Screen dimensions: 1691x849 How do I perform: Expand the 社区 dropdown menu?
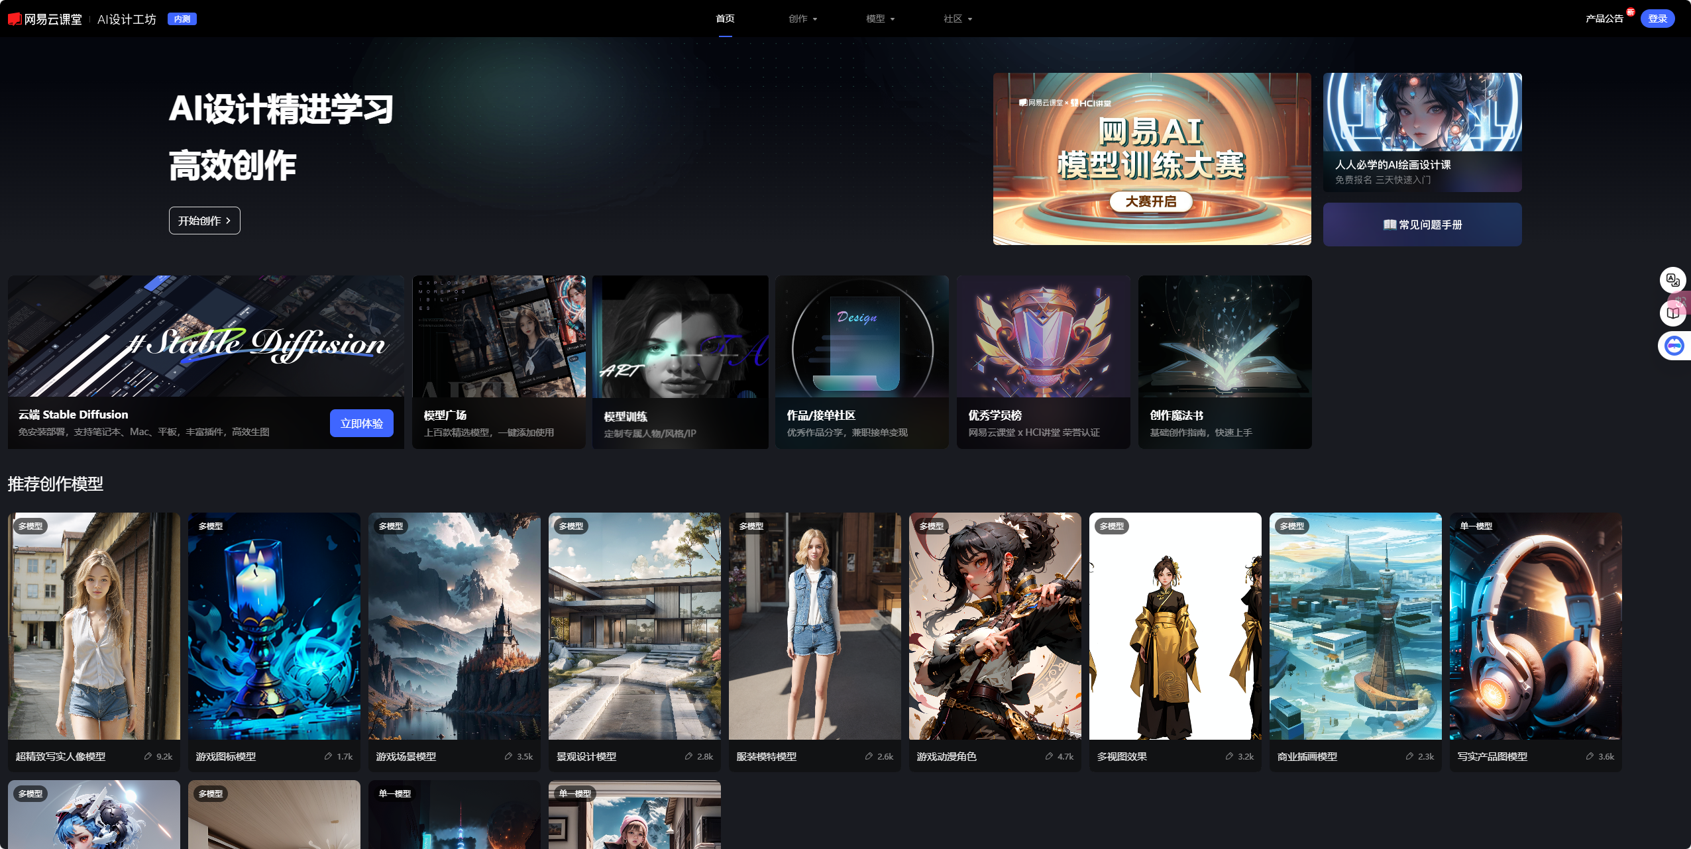pos(957,19)
